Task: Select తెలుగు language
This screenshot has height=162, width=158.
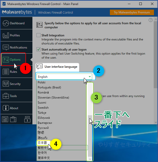Action: (x=62, y=138)
